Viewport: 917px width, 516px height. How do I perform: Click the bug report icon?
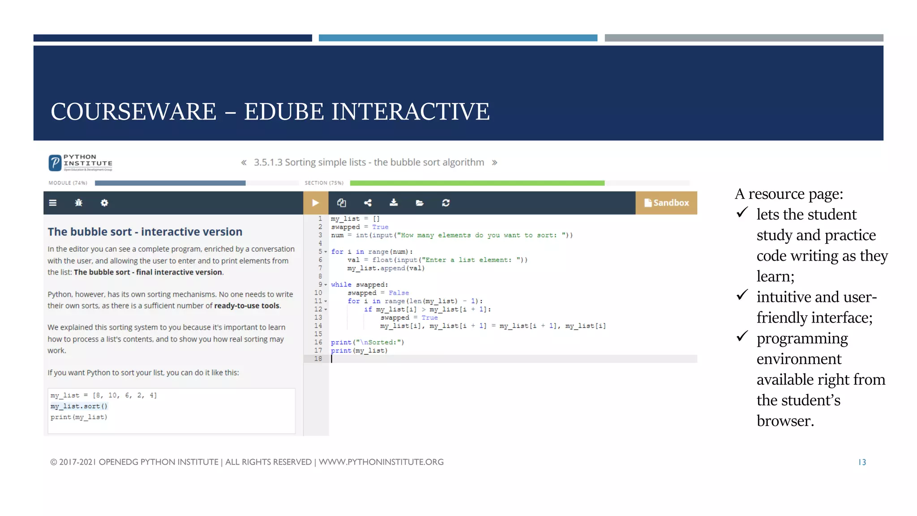point(79,203)
